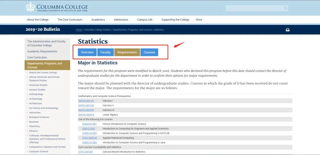Go to Supporting the College page
320x155 pixels.
coord(175,20)
